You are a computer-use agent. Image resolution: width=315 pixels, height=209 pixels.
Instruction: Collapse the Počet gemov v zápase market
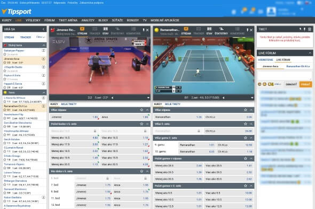(x=251, y=159)
